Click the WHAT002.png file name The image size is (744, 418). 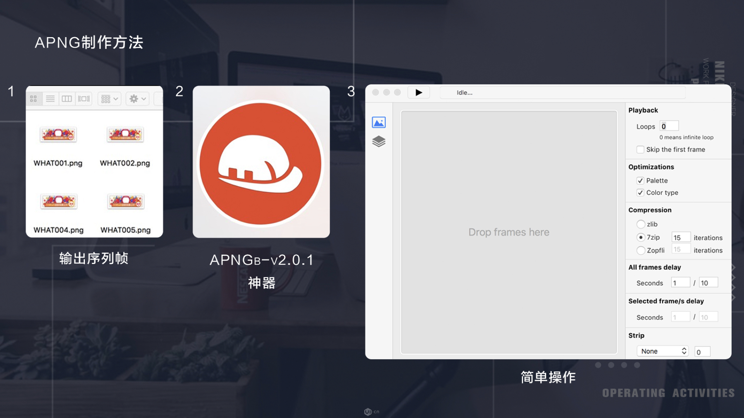point(125,163)
